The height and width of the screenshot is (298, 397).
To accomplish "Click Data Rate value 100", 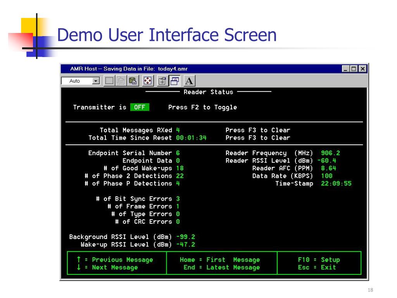I will click(326, 176).
